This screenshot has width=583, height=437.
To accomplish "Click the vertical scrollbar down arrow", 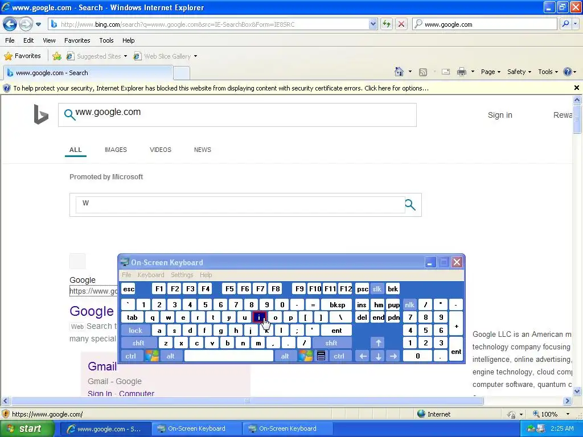I will tap(577, 391).
